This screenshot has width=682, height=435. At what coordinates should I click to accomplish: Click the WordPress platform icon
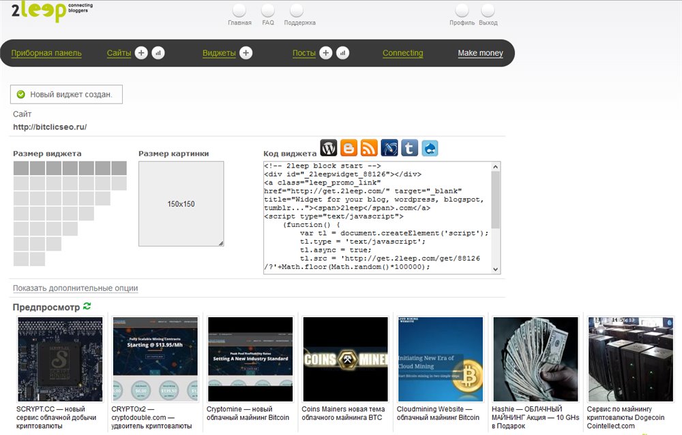[329, 148]
